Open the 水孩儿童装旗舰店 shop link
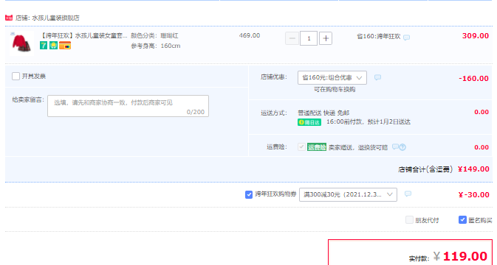 click(56, 18)
